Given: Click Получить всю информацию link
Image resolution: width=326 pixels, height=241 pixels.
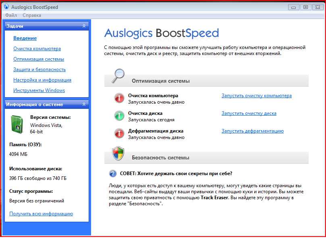Looking at the screenshot, I should point(41,214).
